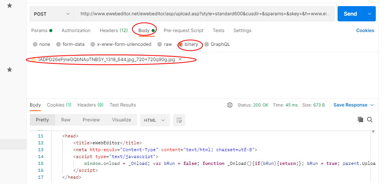This screenshot has width=388, height=184.
Task: Click line 16 closing script tag
Action: point(86,170)
